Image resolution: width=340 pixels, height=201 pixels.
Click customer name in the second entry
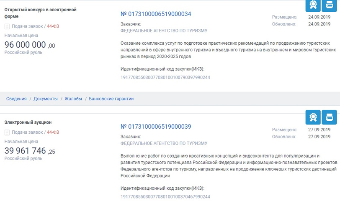164,143
